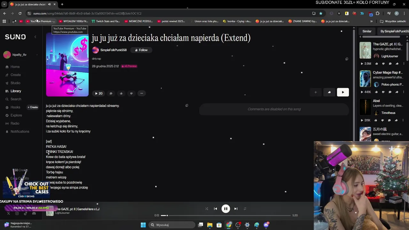Open Twitch Stats bookmark
This screenshot has width=409, height=230.
point(105,21)
